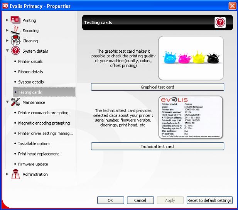Print the Technical test card

157,146
